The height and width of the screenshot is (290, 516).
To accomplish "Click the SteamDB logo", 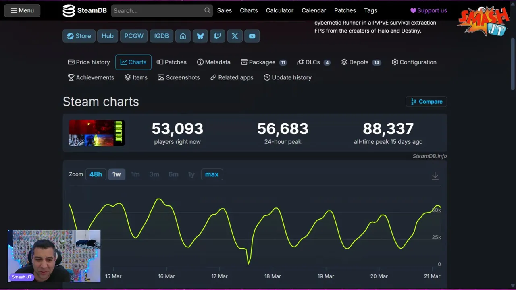I will pos(85,10).
